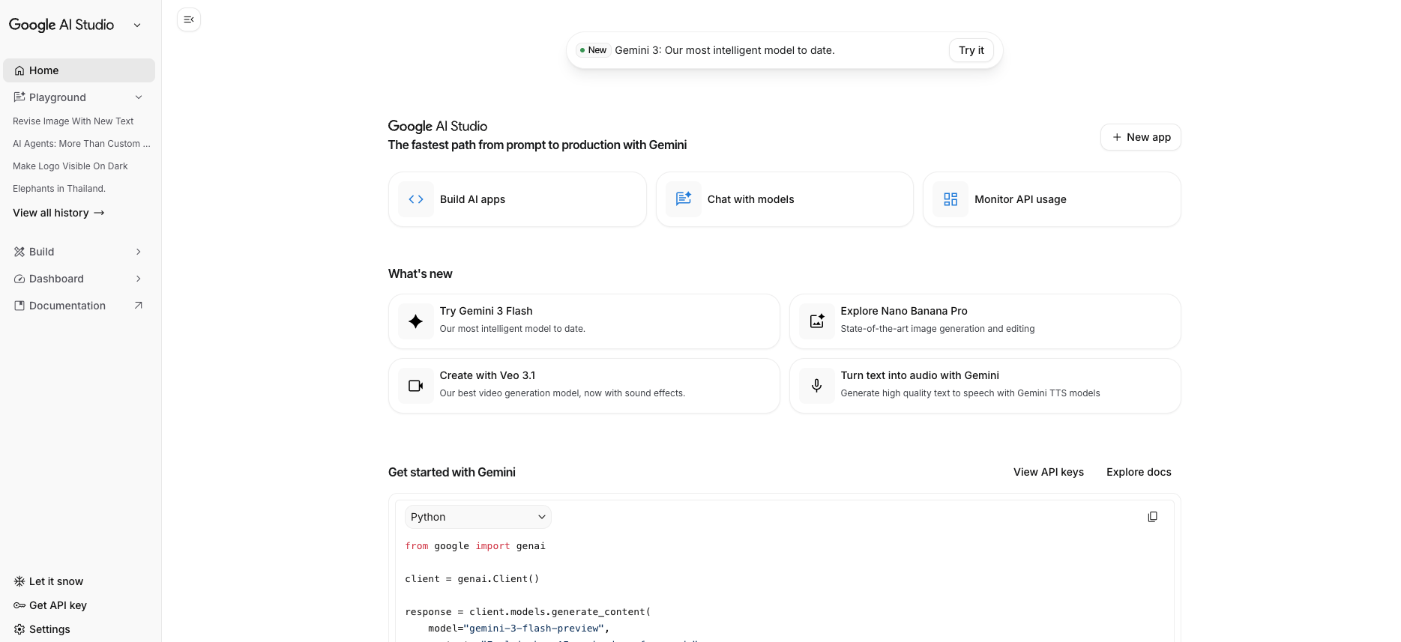Open the Build AI apps card
Image resolution: width=1401 pixels, height=642 pixels.
click(517, 199)
